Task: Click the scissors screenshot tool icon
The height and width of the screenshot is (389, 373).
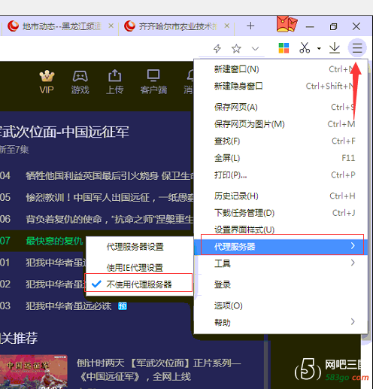Action: point(305,47)
